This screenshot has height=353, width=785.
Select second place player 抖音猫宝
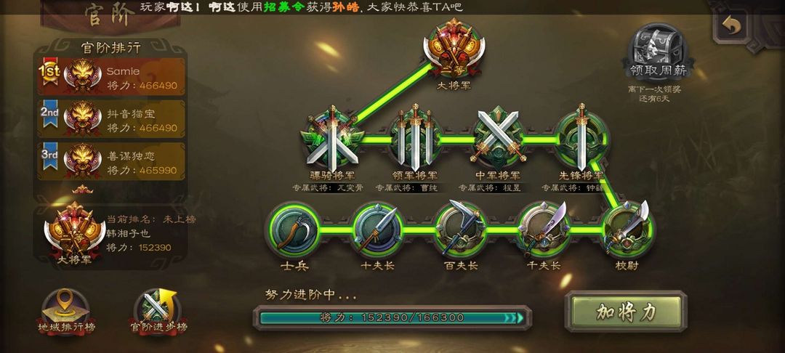[x=111, y=119]
